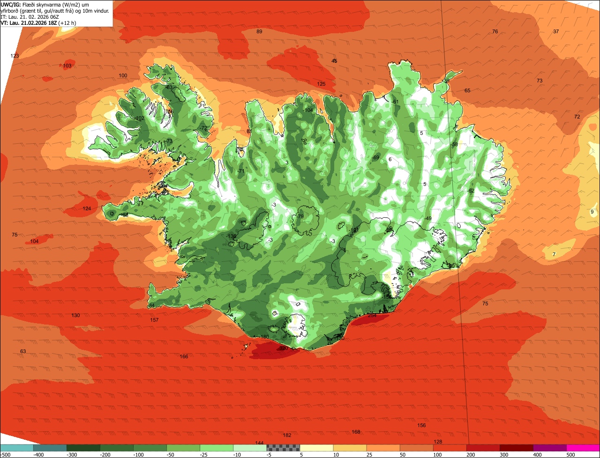Click the legend swatch between -400 and -300
The width and height of the screenshot is (600, 458).
coord(50,448)
